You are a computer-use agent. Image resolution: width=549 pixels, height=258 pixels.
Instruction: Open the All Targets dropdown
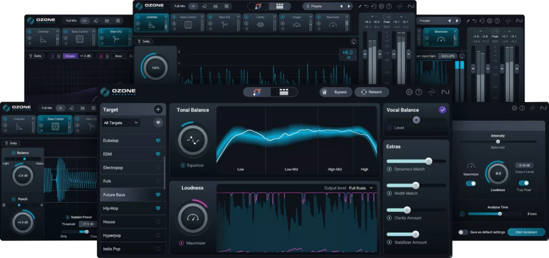click(121, 123)
